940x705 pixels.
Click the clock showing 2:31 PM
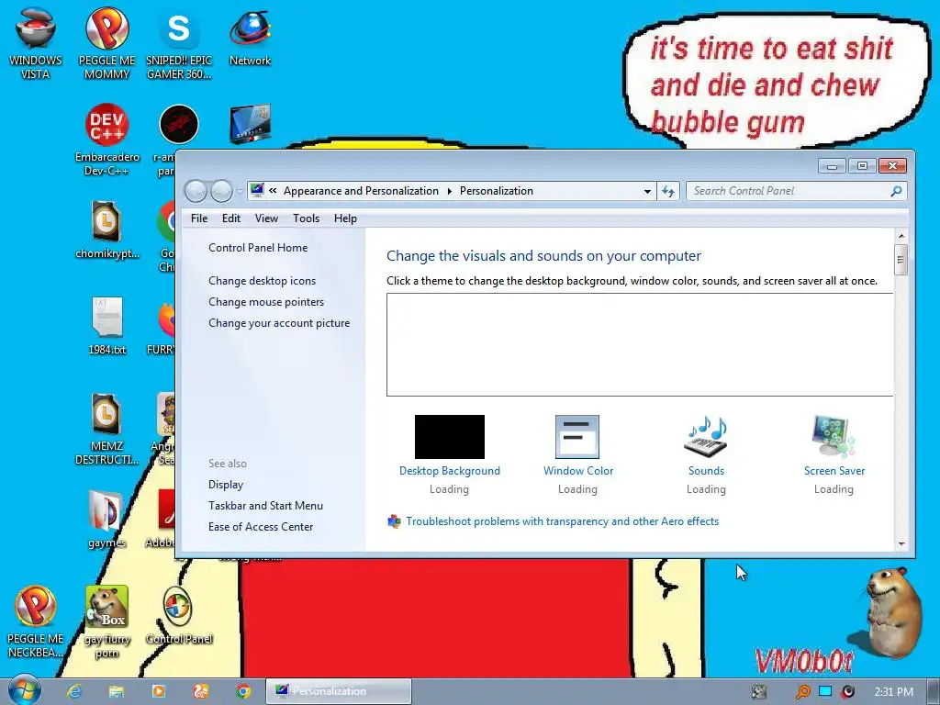point(893,692)
